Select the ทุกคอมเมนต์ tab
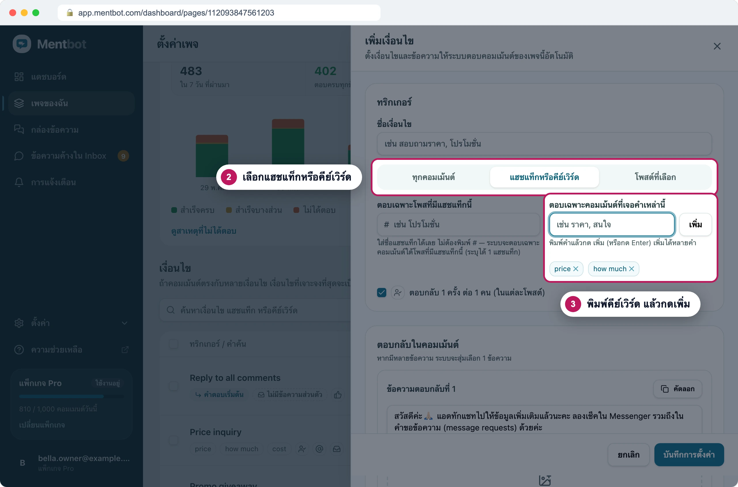 [433, 177]
